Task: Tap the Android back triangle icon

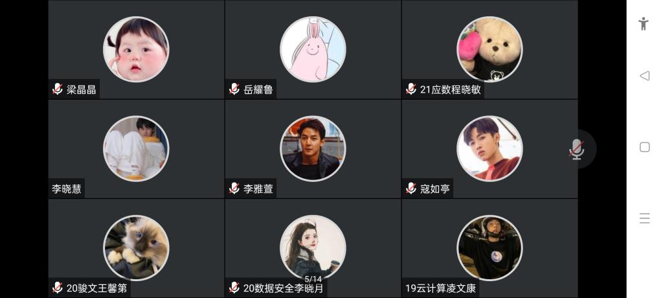Action: pos(644,76)
